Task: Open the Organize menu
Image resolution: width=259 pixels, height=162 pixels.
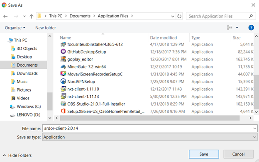Action: tap(15, 28)
